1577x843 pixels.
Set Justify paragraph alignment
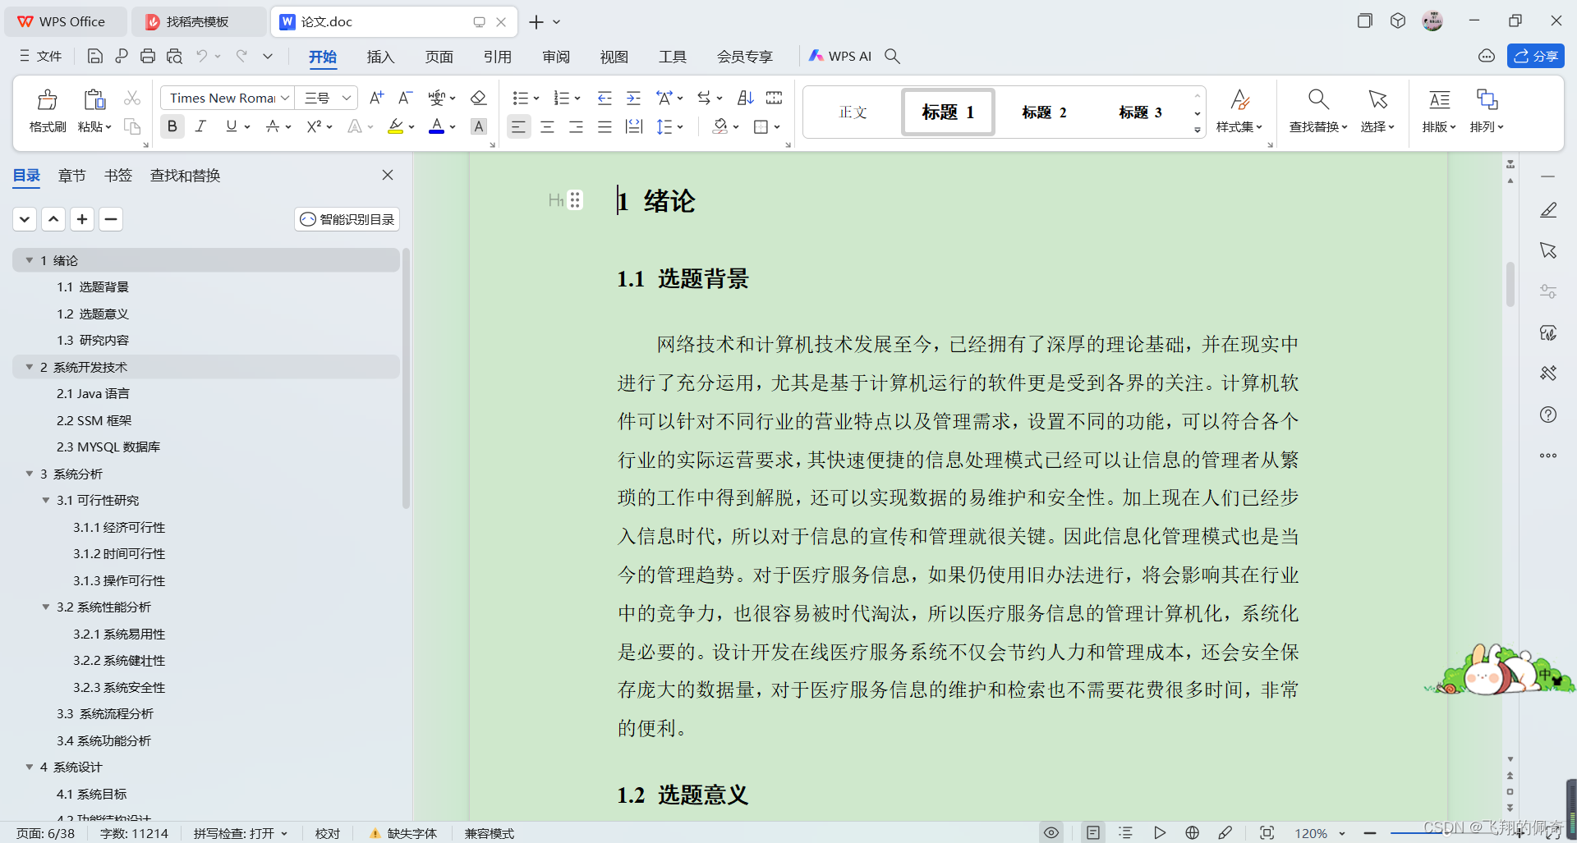click(605, 126)
